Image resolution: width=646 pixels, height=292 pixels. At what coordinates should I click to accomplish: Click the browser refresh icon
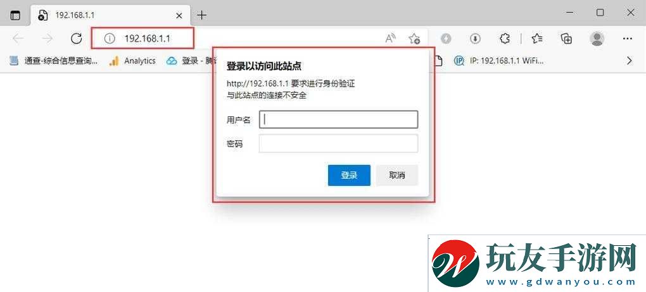(x=76, y=39)
